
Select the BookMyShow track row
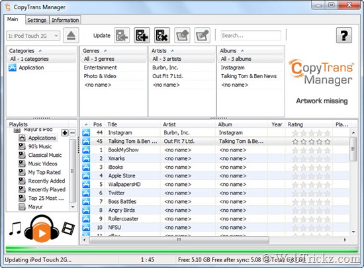pos(216,150)
